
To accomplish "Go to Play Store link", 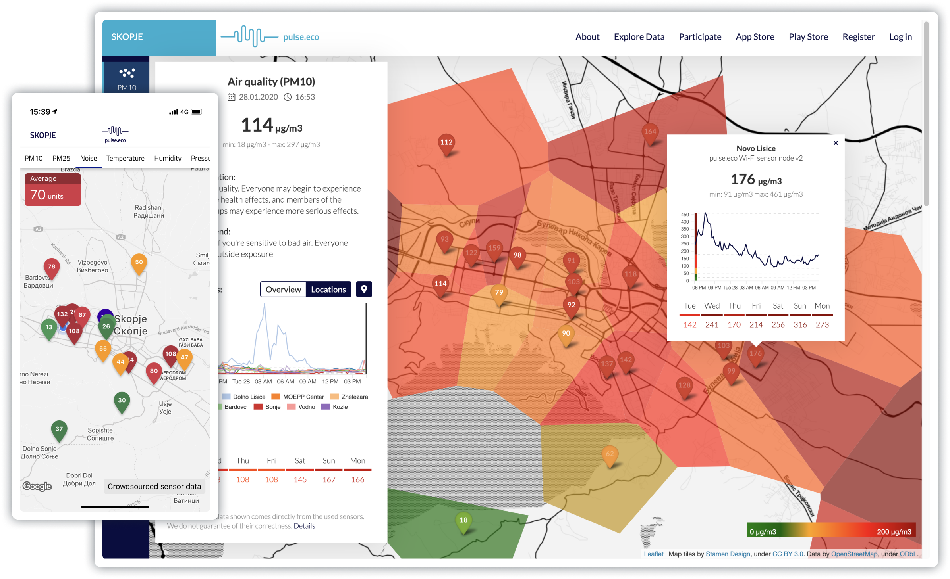I will tap(808, 37).
